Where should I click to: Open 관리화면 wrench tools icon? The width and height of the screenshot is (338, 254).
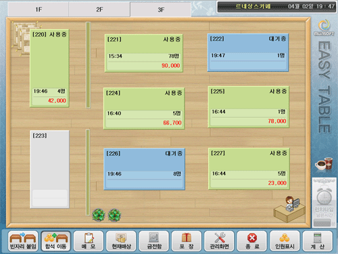pyautogui.click(x=219, y=241)
